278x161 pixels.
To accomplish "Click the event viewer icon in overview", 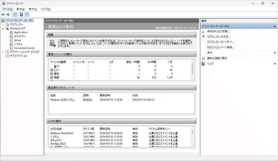I will pyautogui.click(x=52, y=43).
